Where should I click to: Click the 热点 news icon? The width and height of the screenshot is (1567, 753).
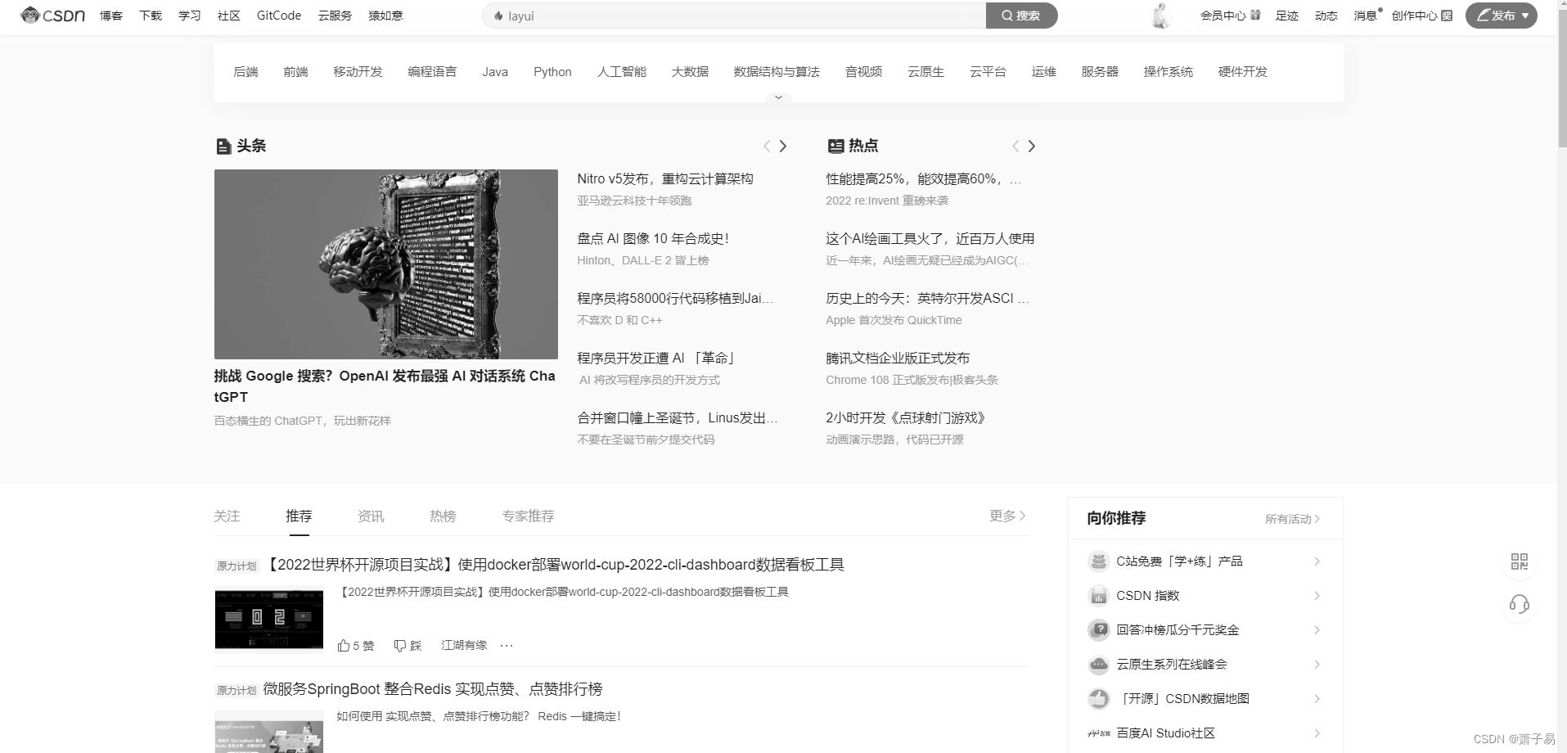pos(835,147)
